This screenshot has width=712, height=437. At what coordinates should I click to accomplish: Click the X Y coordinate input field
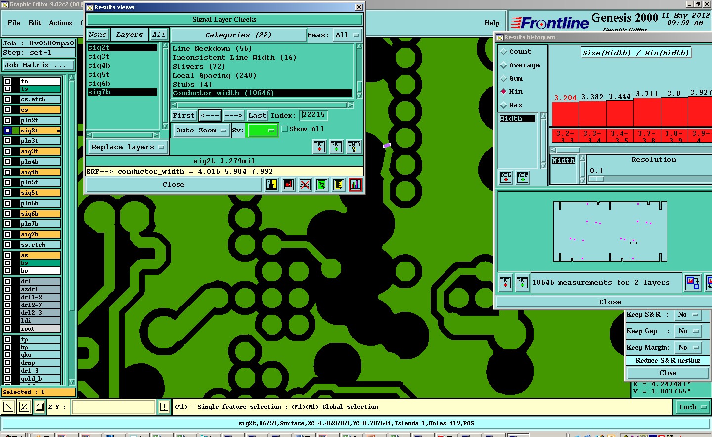(x=114, y=407)
